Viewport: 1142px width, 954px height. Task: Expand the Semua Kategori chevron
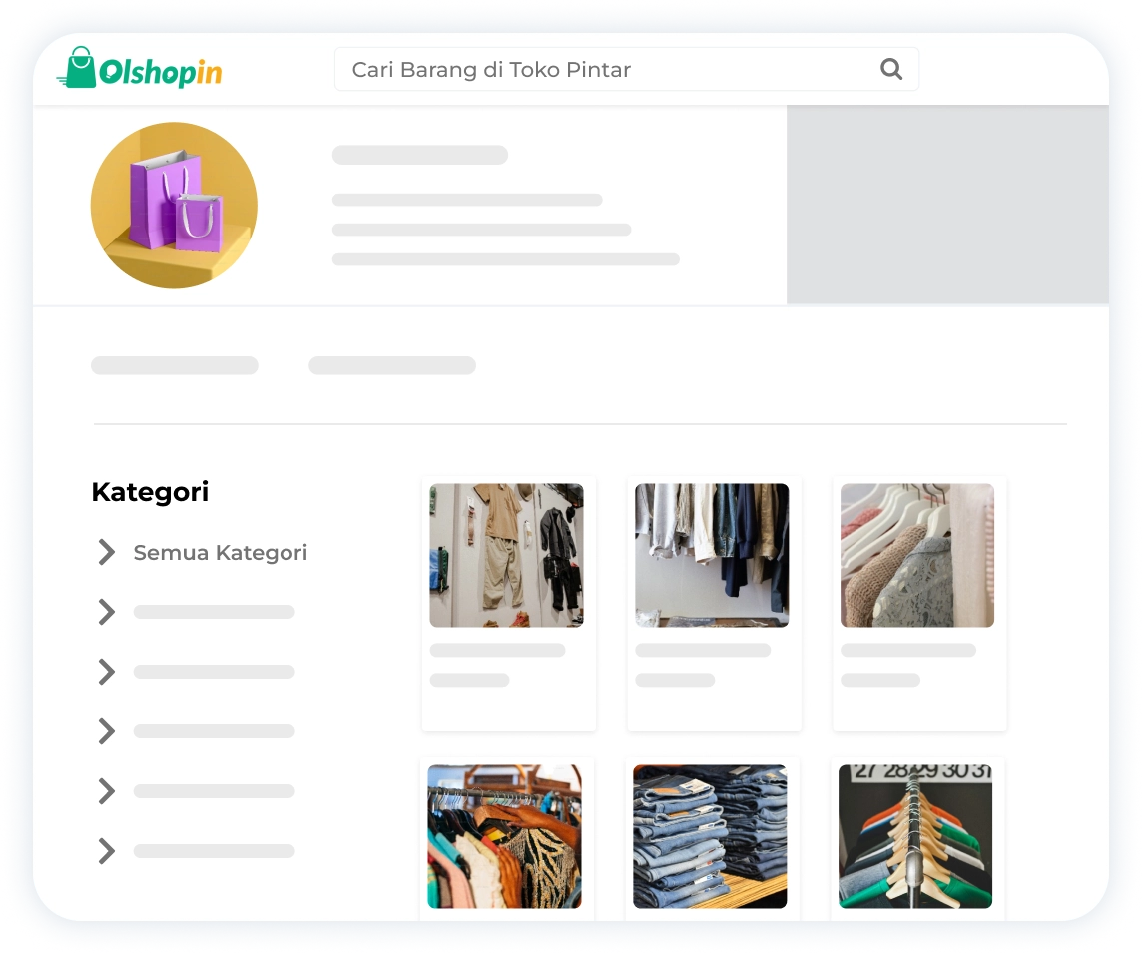point(107,552)
